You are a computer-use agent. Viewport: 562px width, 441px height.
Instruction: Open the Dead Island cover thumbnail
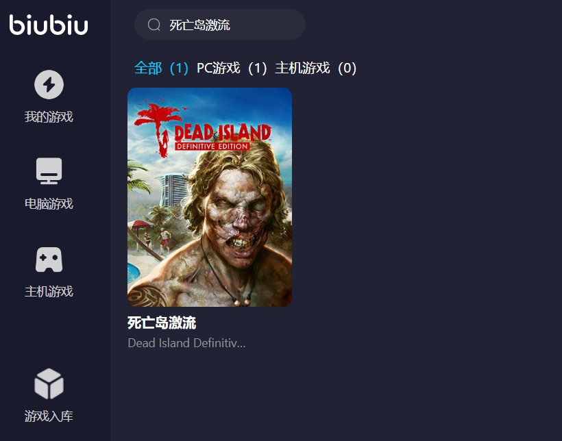coord(210,197)
